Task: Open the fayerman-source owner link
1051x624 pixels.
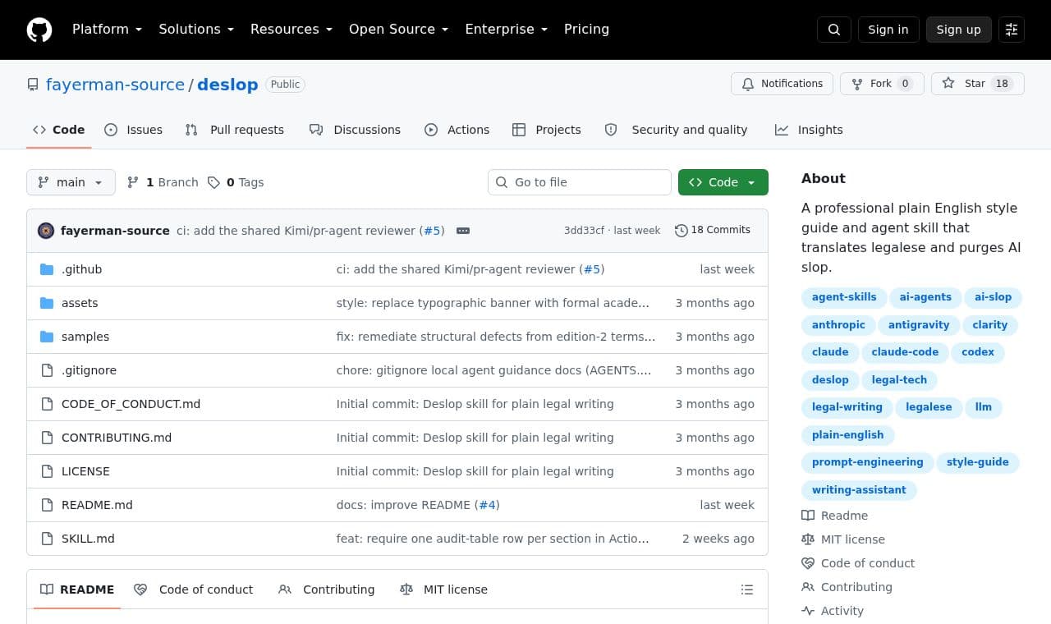Action: (115, 85)
